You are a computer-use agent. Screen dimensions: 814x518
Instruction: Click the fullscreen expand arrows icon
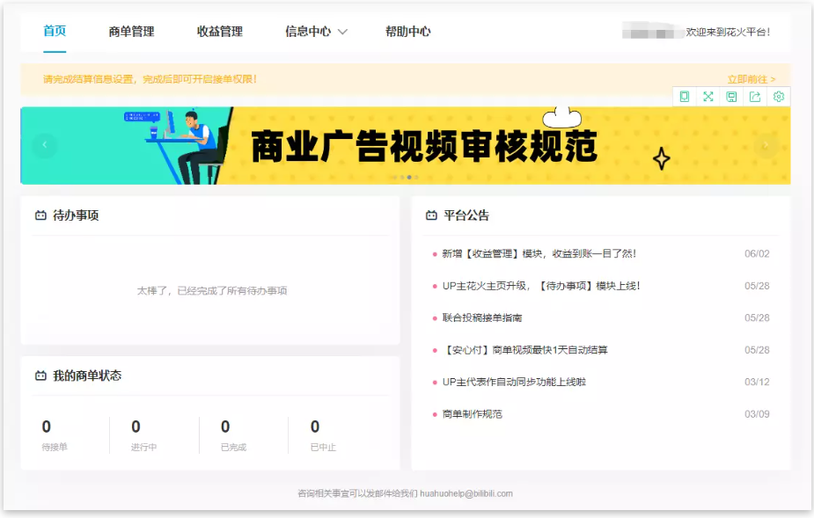(x=708, y=97)
